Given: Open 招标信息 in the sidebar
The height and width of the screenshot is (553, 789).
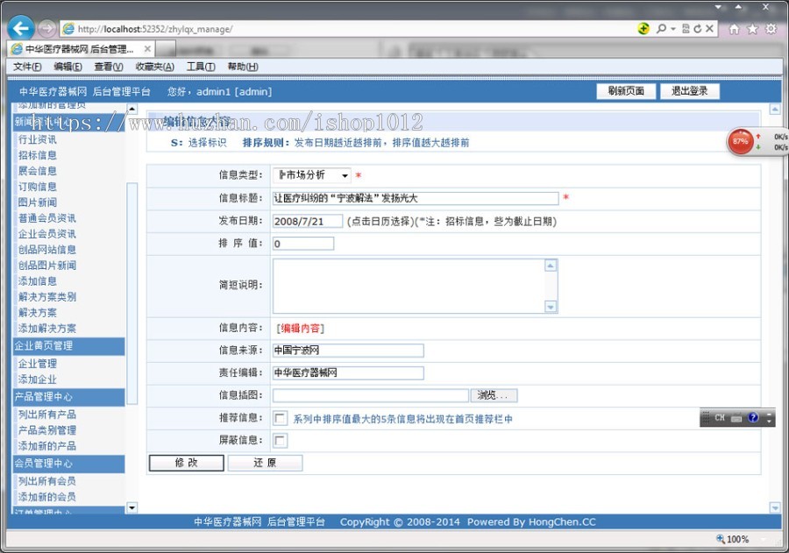Looking at the screenshot, I should [37, 155].
